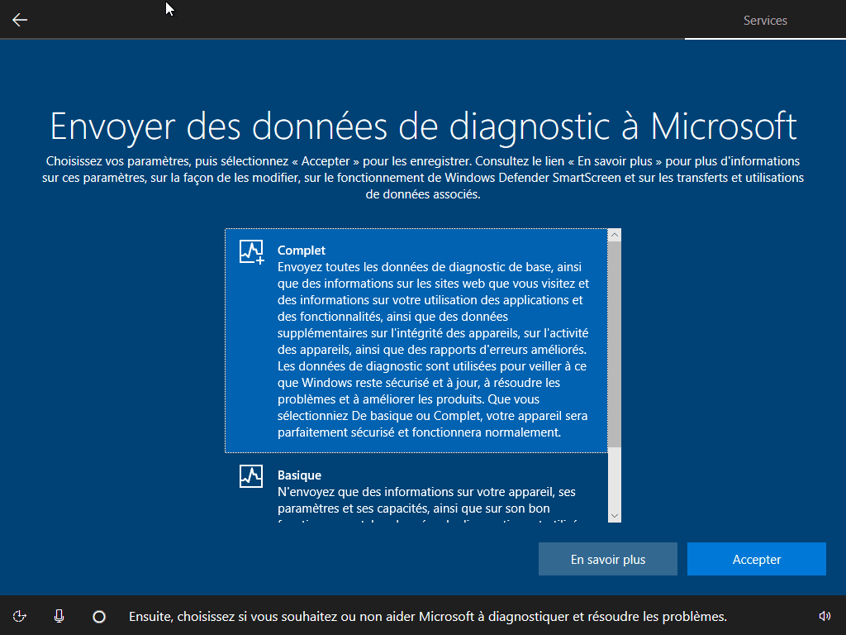Click the Basique diagnostic chart icon
The image size is (846, 635).
251,476
